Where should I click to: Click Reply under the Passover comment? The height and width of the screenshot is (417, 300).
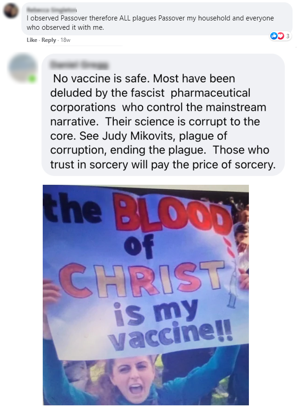click(x=49, y=40)
